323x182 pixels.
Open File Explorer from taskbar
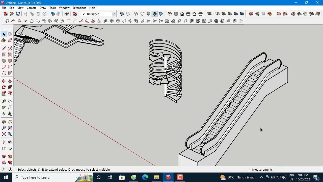[x=157, y=177]
